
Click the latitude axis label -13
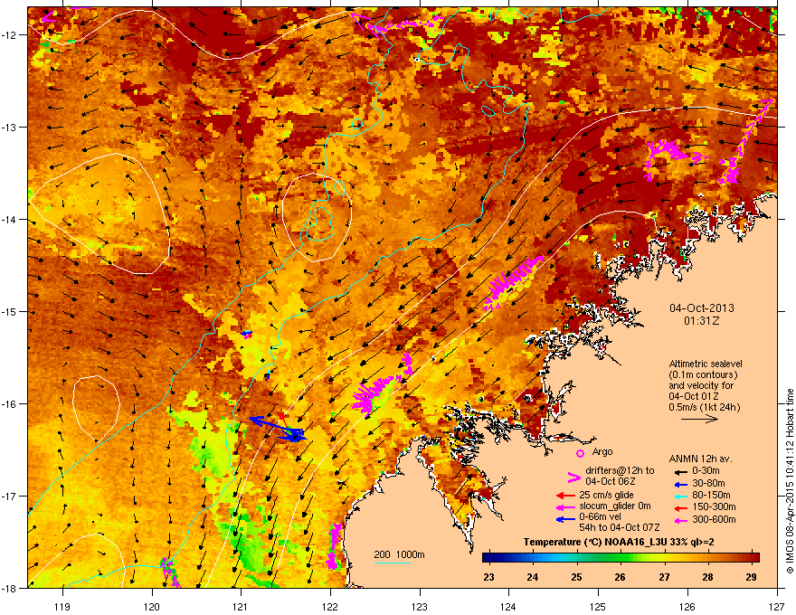[x=10, y=127]
